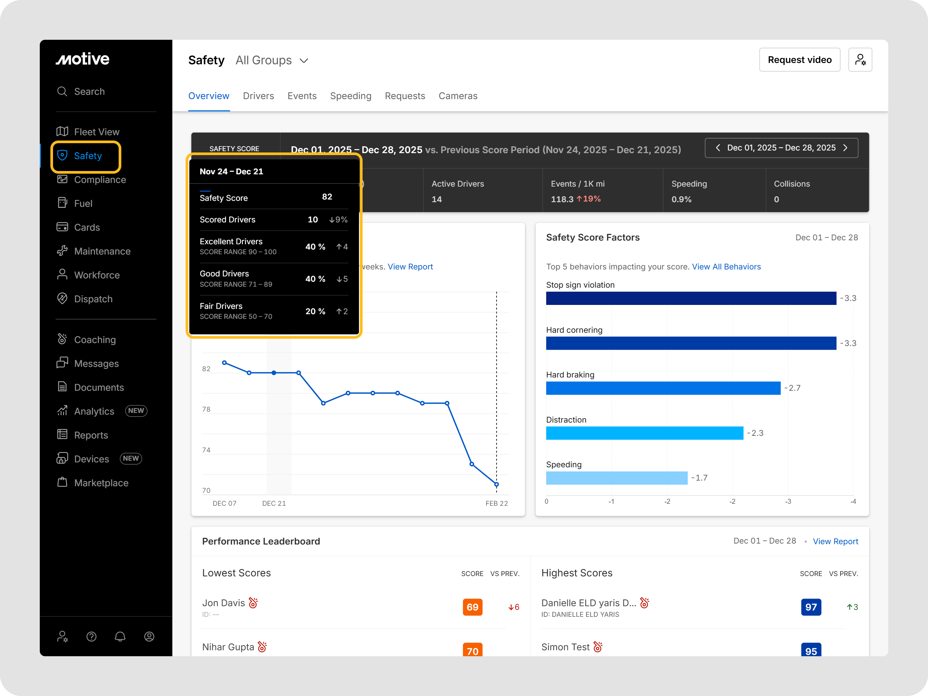
Task: Switch to the Drivers tab
Action: click(x=258, y=96)
